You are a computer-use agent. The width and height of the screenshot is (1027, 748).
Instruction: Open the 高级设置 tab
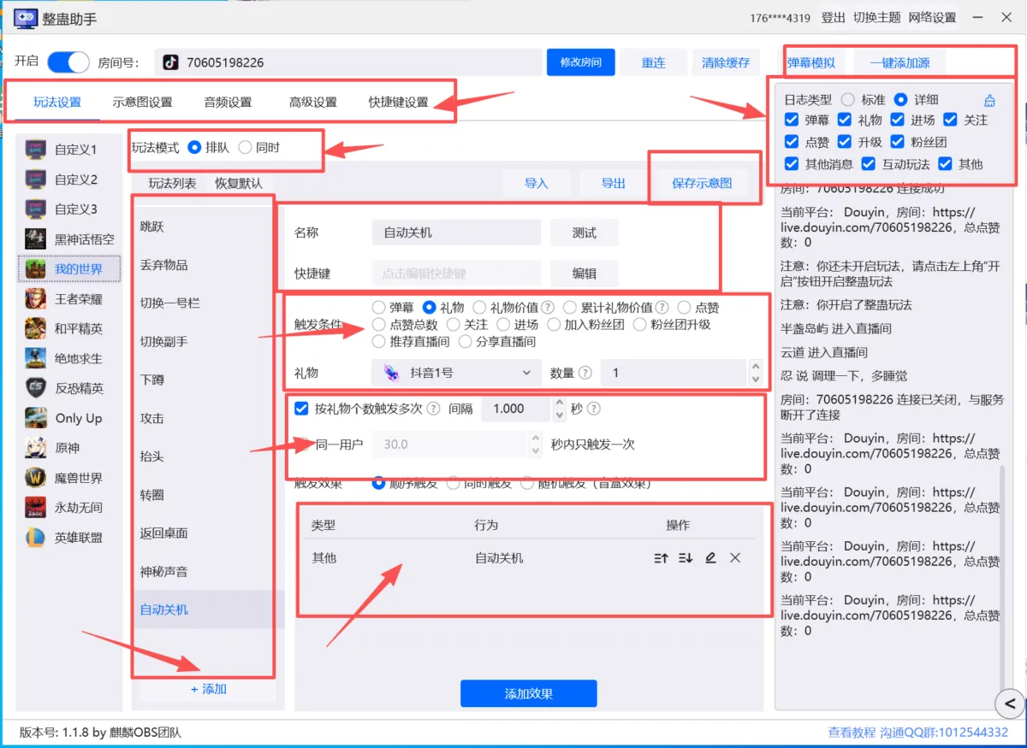[x=312, y=102]
